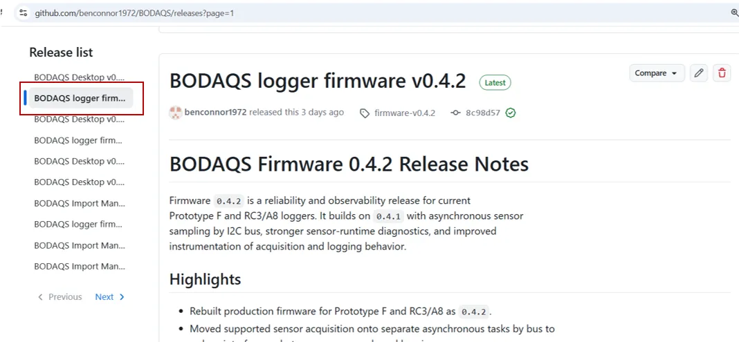
Task: Click the BODAQS logger firmware v0.4.2 title
Action: click(318, 81)
